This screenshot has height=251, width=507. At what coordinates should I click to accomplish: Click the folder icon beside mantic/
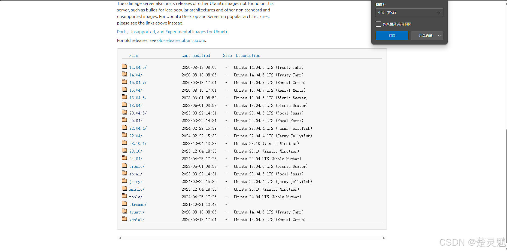125,188
